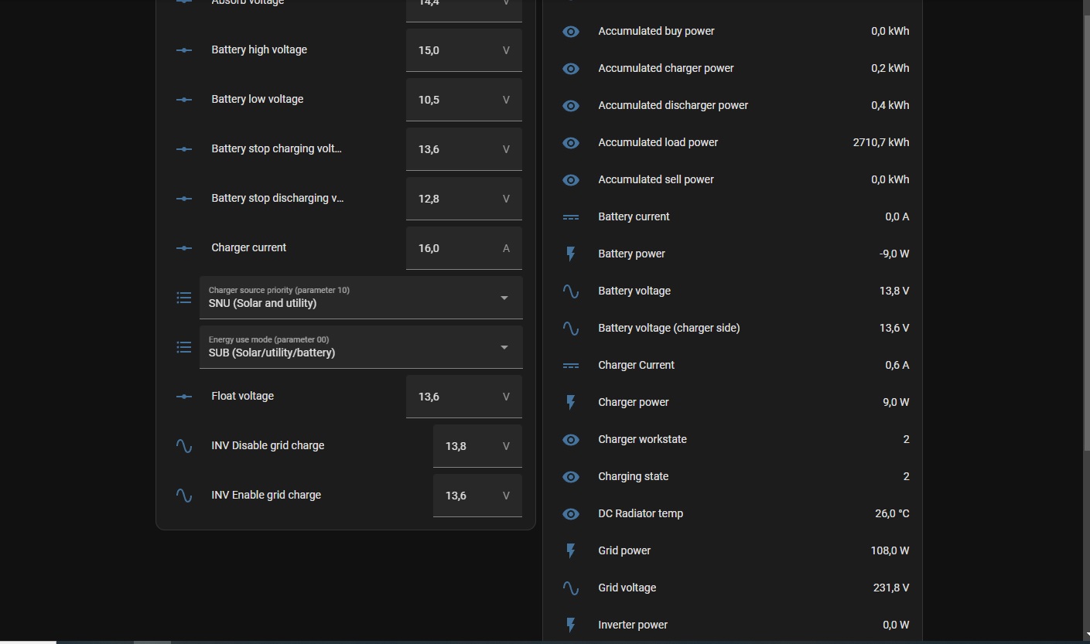Click the Charger current input box
The width and height of the screenshot is (1090, 644).
pos(455,248)
